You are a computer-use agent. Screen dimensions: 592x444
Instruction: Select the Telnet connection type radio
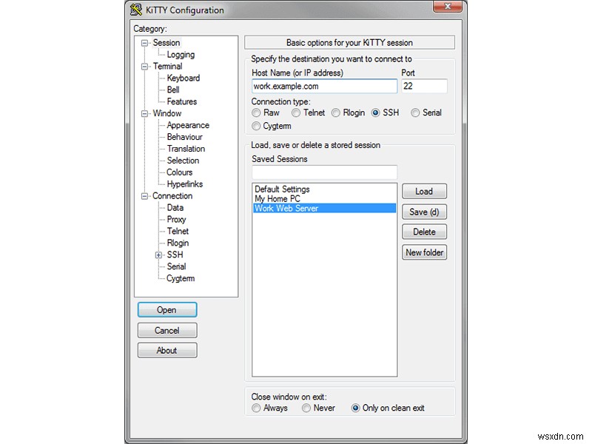296,113
